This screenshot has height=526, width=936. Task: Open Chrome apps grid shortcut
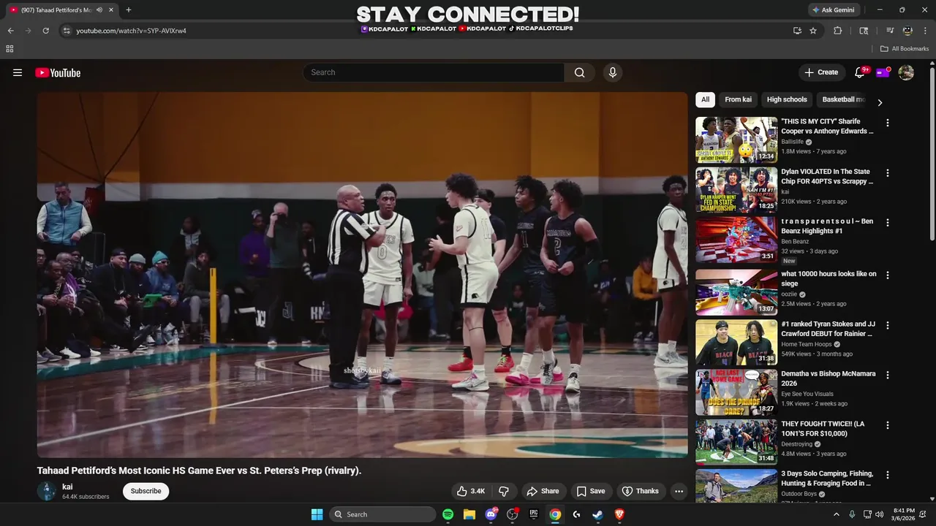point(10,49)
